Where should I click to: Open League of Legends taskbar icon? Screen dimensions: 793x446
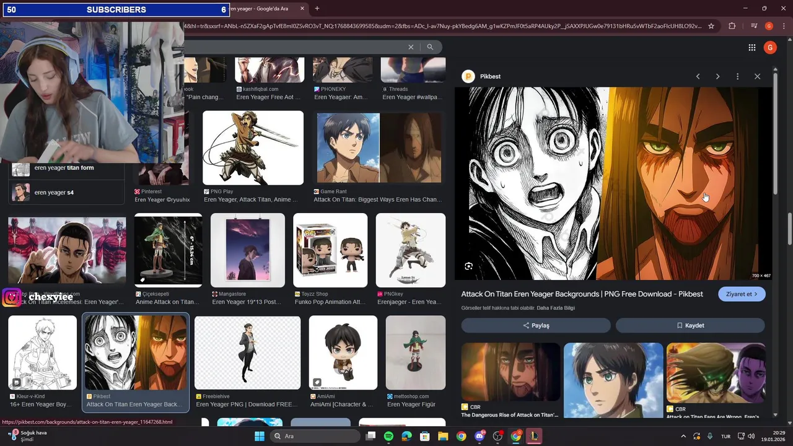(x=533, y=436)
